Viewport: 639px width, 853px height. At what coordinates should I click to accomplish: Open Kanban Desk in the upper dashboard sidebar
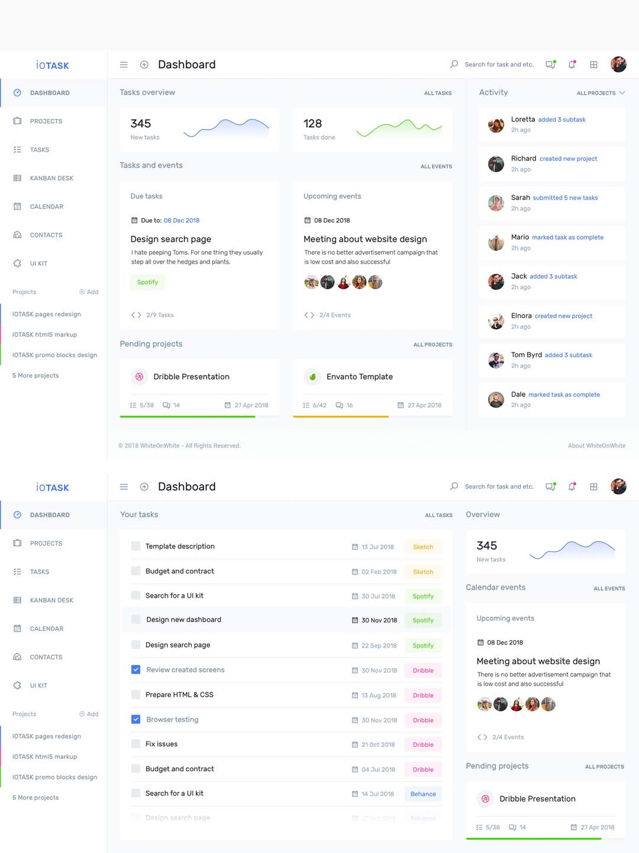tap(51, 178)
